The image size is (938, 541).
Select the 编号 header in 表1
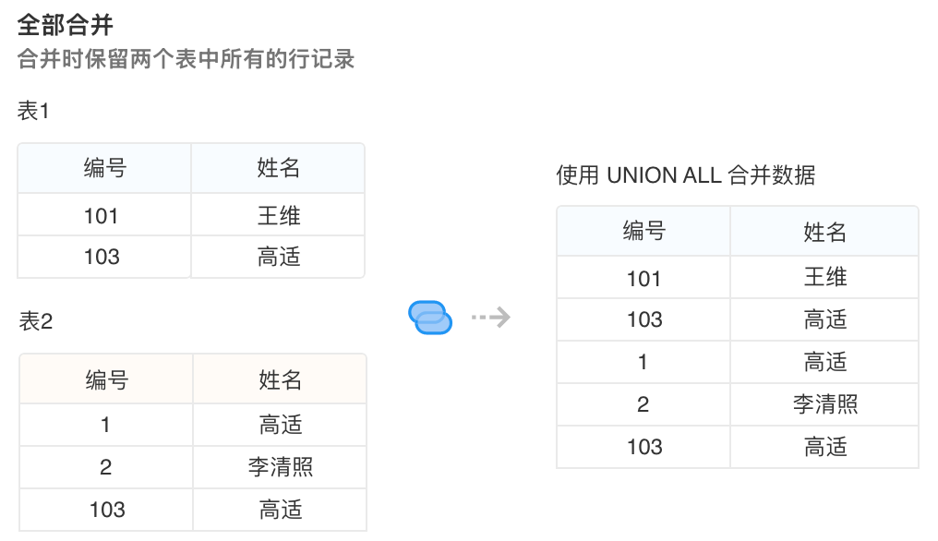click(x=104, y=168)
